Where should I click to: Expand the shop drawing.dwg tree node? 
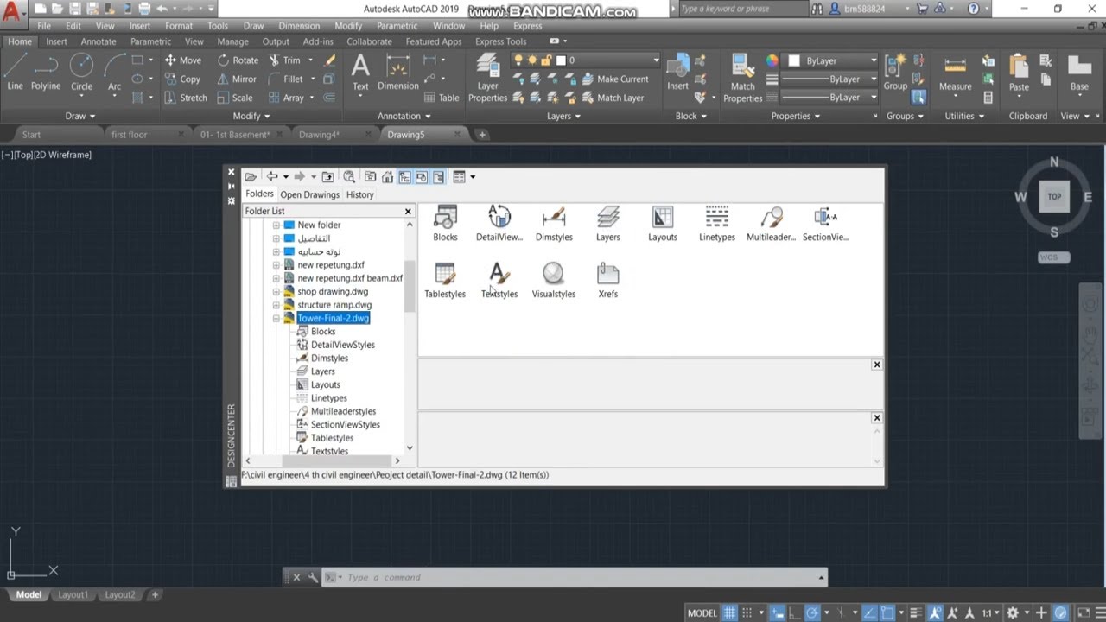point(276,291)
